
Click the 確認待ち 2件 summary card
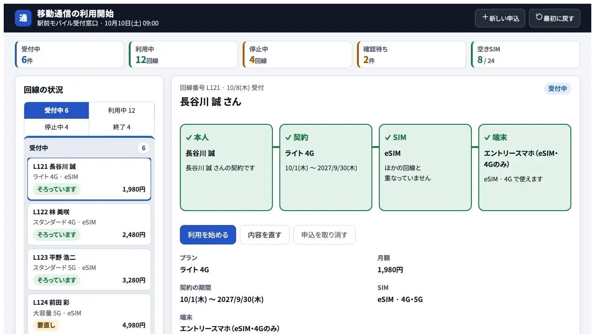tap(411, 54)
